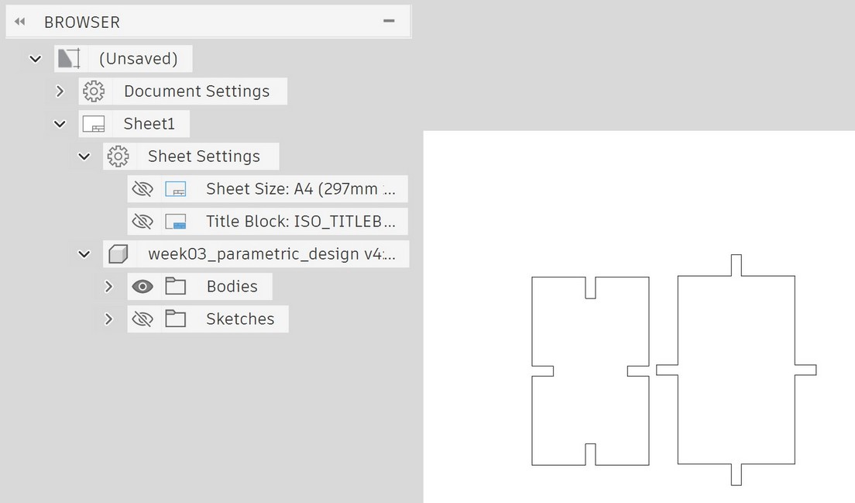Click the Sheet1 sheet icon

(x=94, y=124)
